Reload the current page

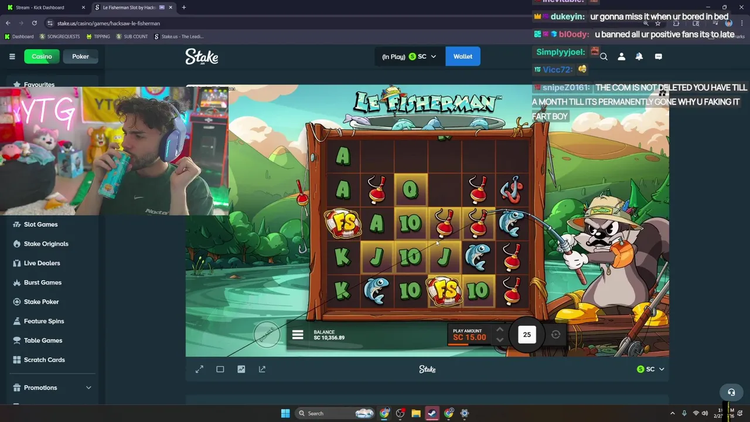point(35,23)
